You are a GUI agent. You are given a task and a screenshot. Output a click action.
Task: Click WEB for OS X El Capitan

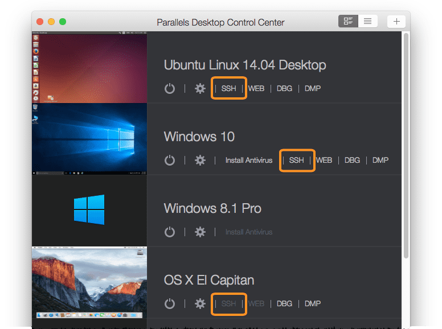(x=256, y=303)
